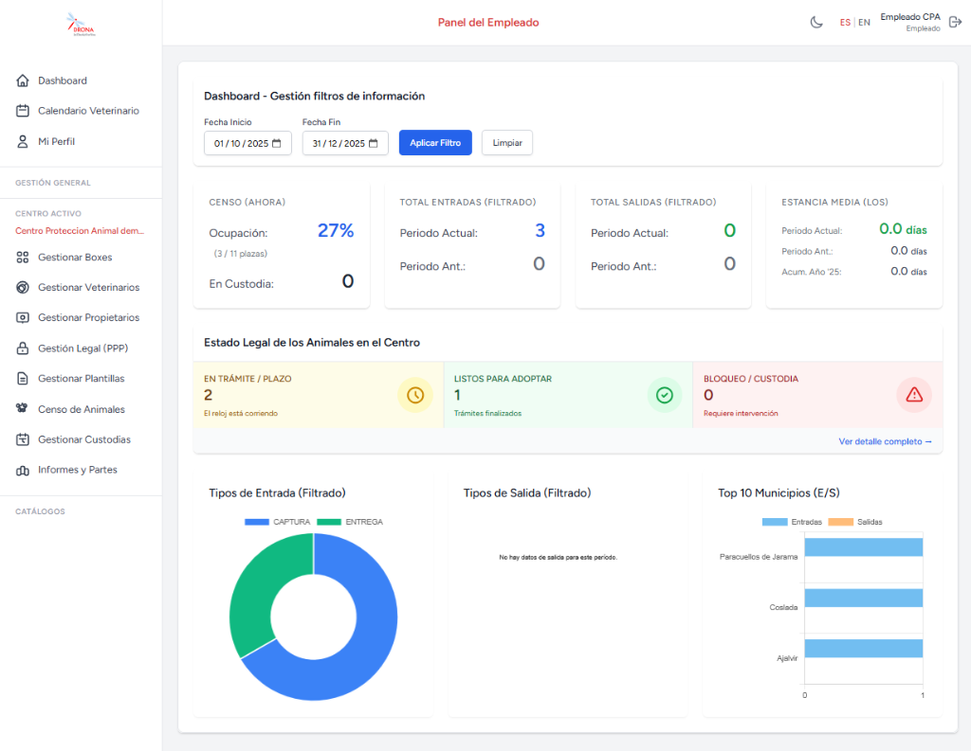Click the Calendario Veterinario calendar icon
This screenshot has height=751, width=971.
23,111
